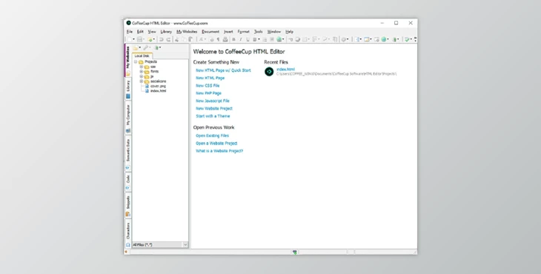Click the Start with a Theme link
The height and width of the screenshot is (274, 541).
tap(213, 116)
